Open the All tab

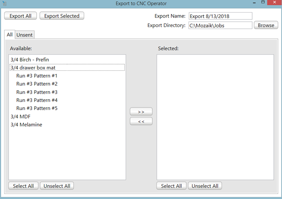[x=9, y=35]
